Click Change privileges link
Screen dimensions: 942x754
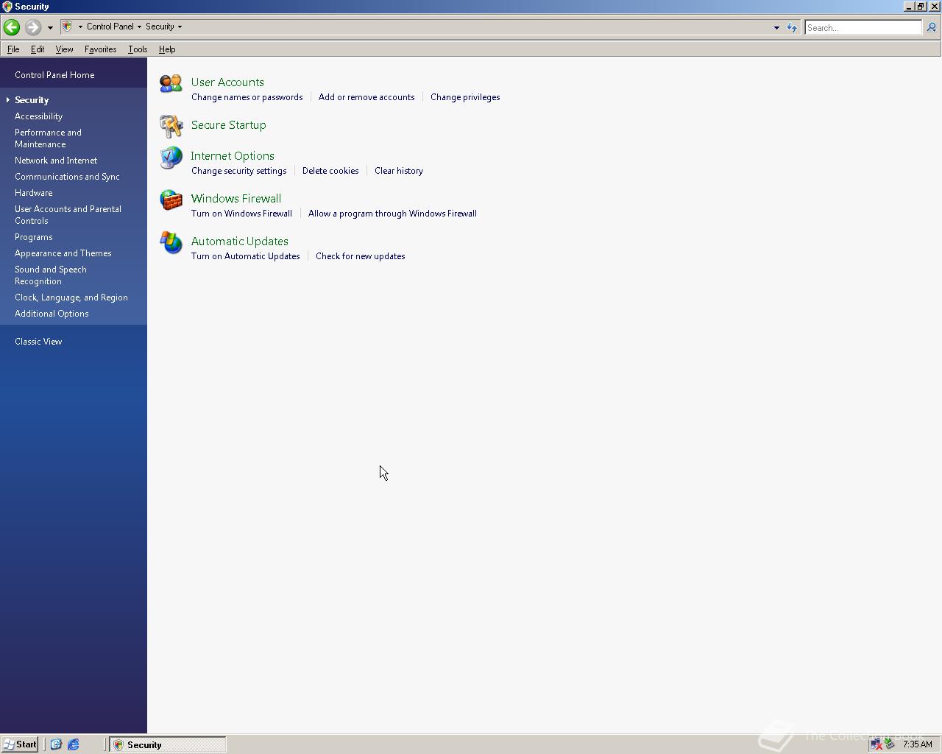point(465,97)
